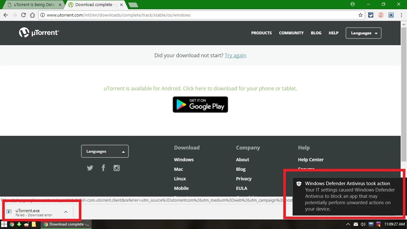Open the Privacy link in footer
Image resolution: width=407 pixels, height=229 pixels.
[x=244, y=179]
